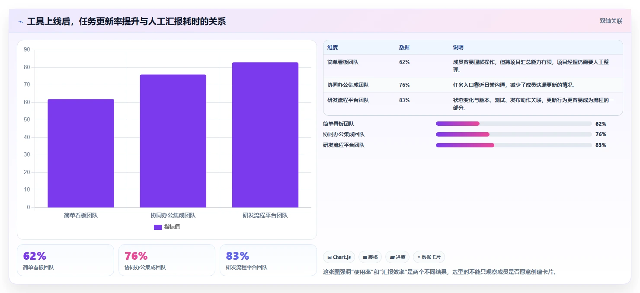Image resolution: width=640 pixels, height=293 pixels.
Task: Click the 83% cell in the table
Action: [x=404, y=100]
